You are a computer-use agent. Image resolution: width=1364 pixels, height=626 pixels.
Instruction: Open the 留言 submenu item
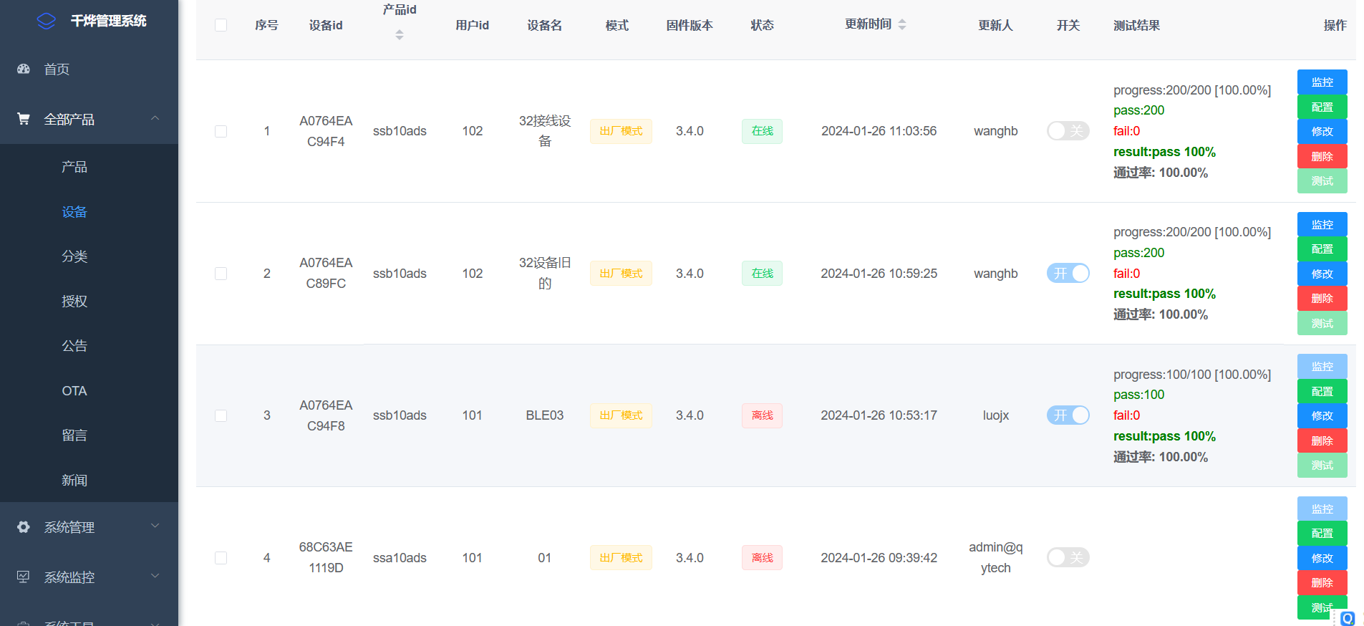pyautogui.click(x=74, y=435)
